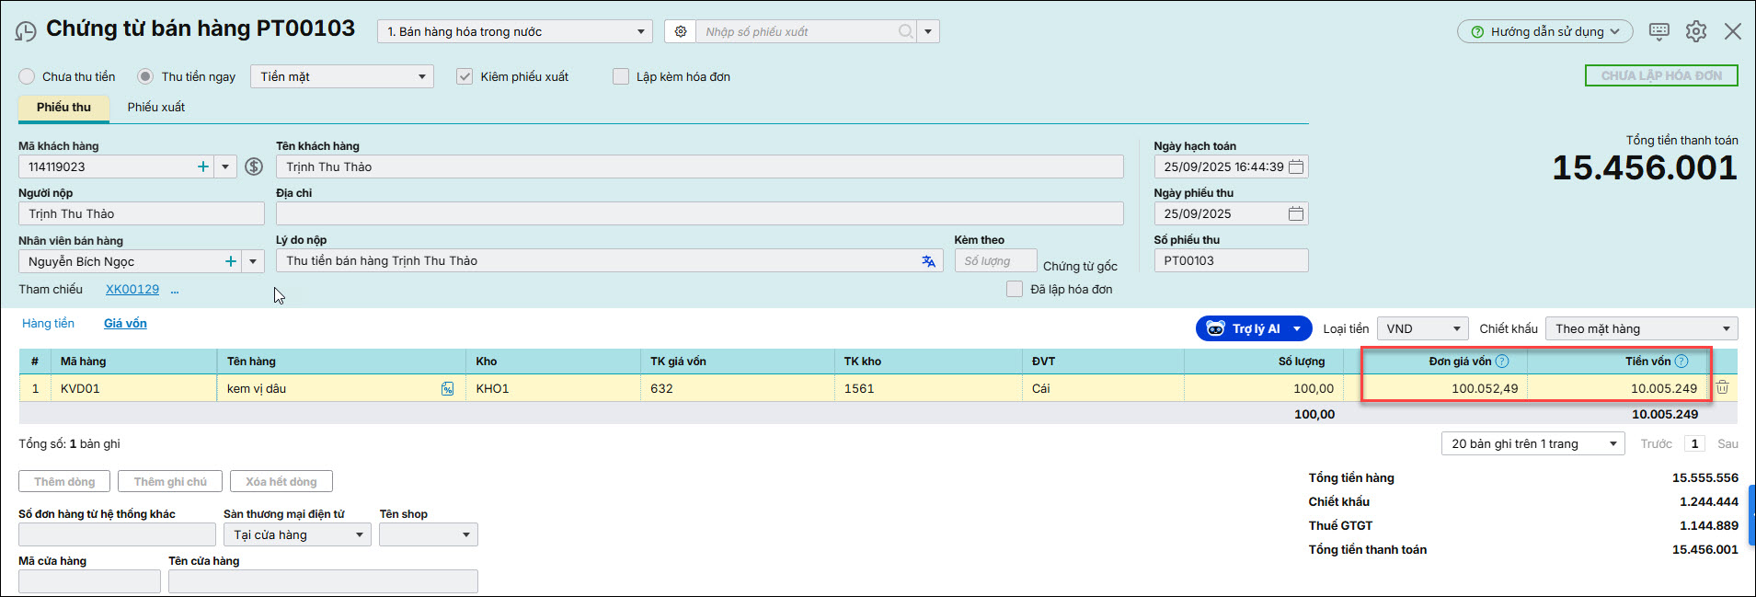Click the help icon beside Đơn giá vốn
The width and height of the screenshot is (1756, 597).
(x=1502, y=362)
